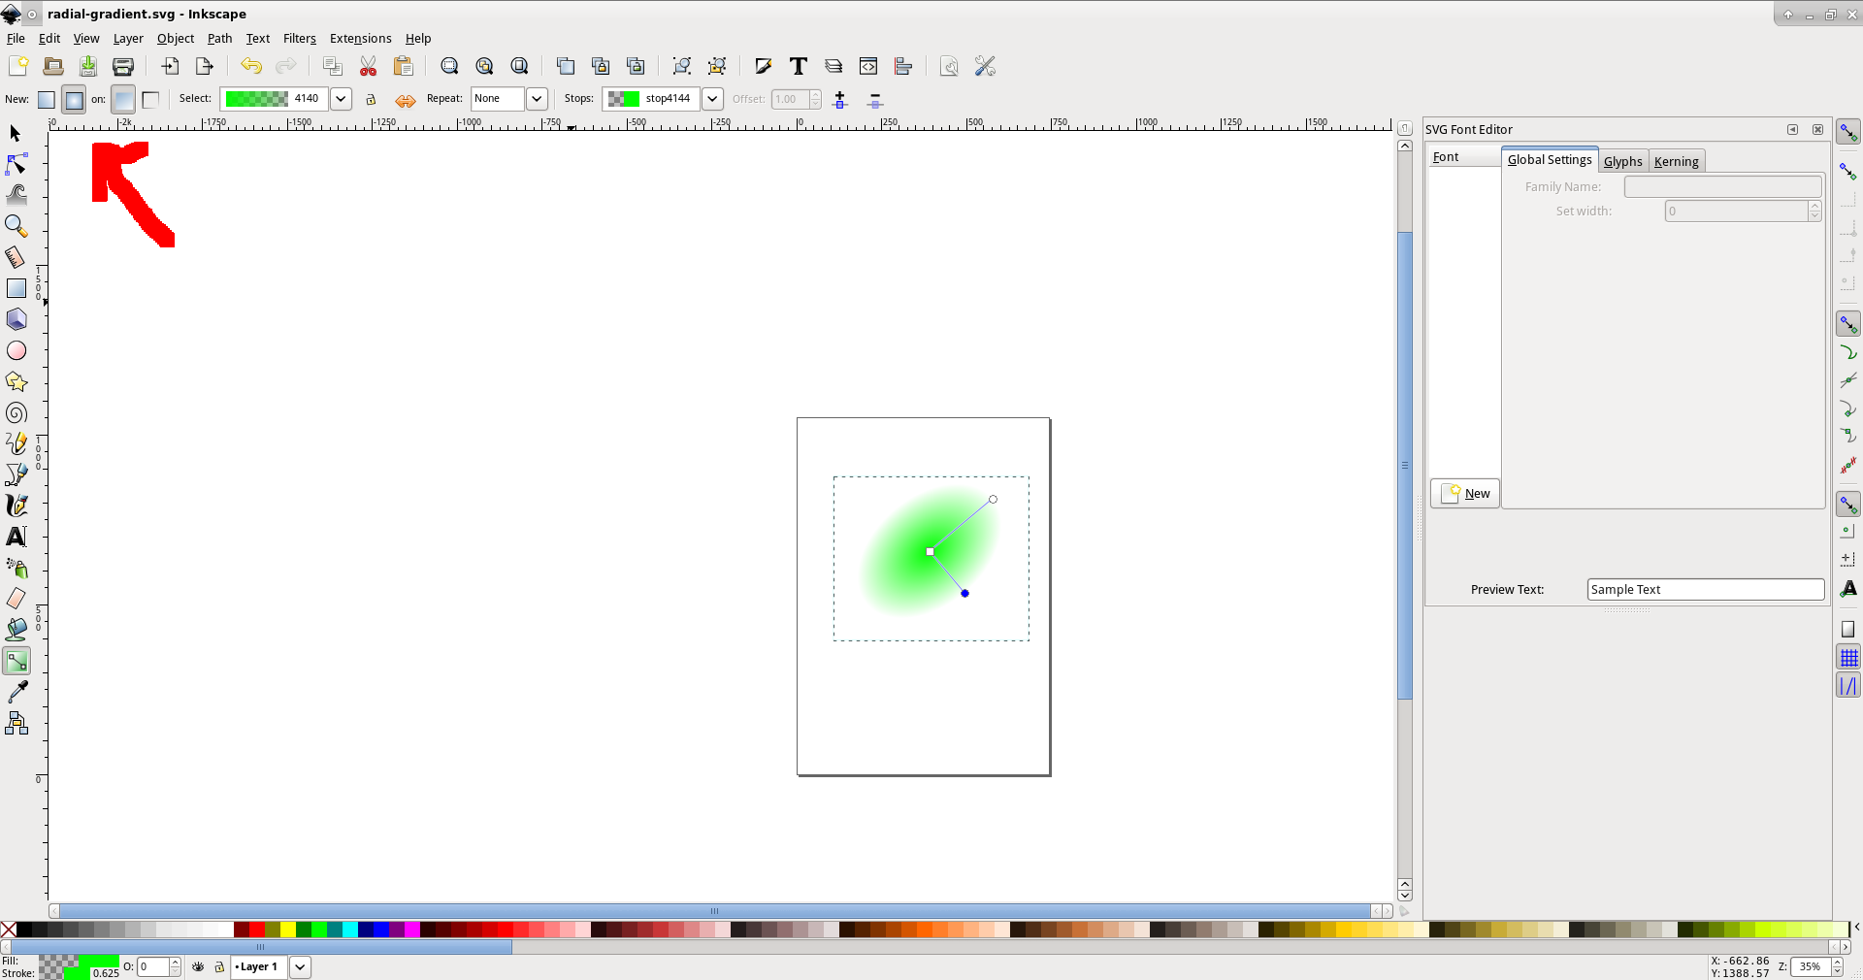
Task: Toggle create gradient on stroke
Action: coord(150,99)
